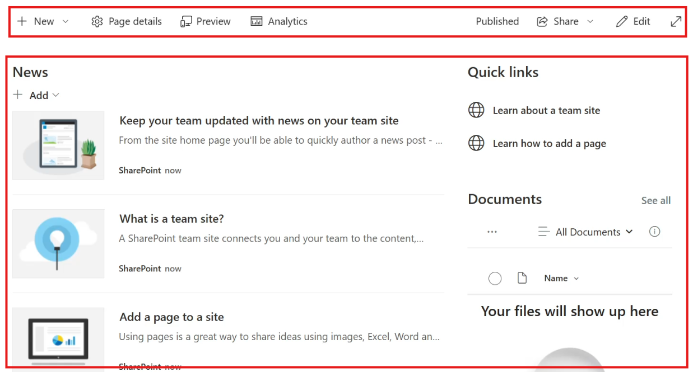The width and height of the screenshot is (693, 372).
Task: Click 'Your files will show up here' text
Action: coord(570,311)
